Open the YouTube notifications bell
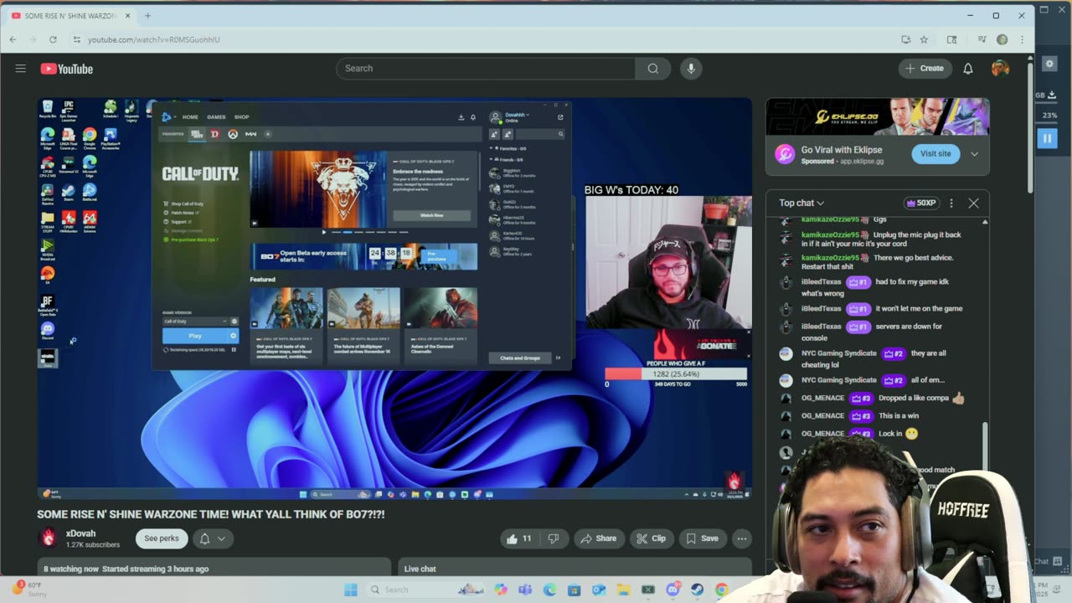Image resolution: width=1072 pixels, height=603 pixels. coord(968,69)
